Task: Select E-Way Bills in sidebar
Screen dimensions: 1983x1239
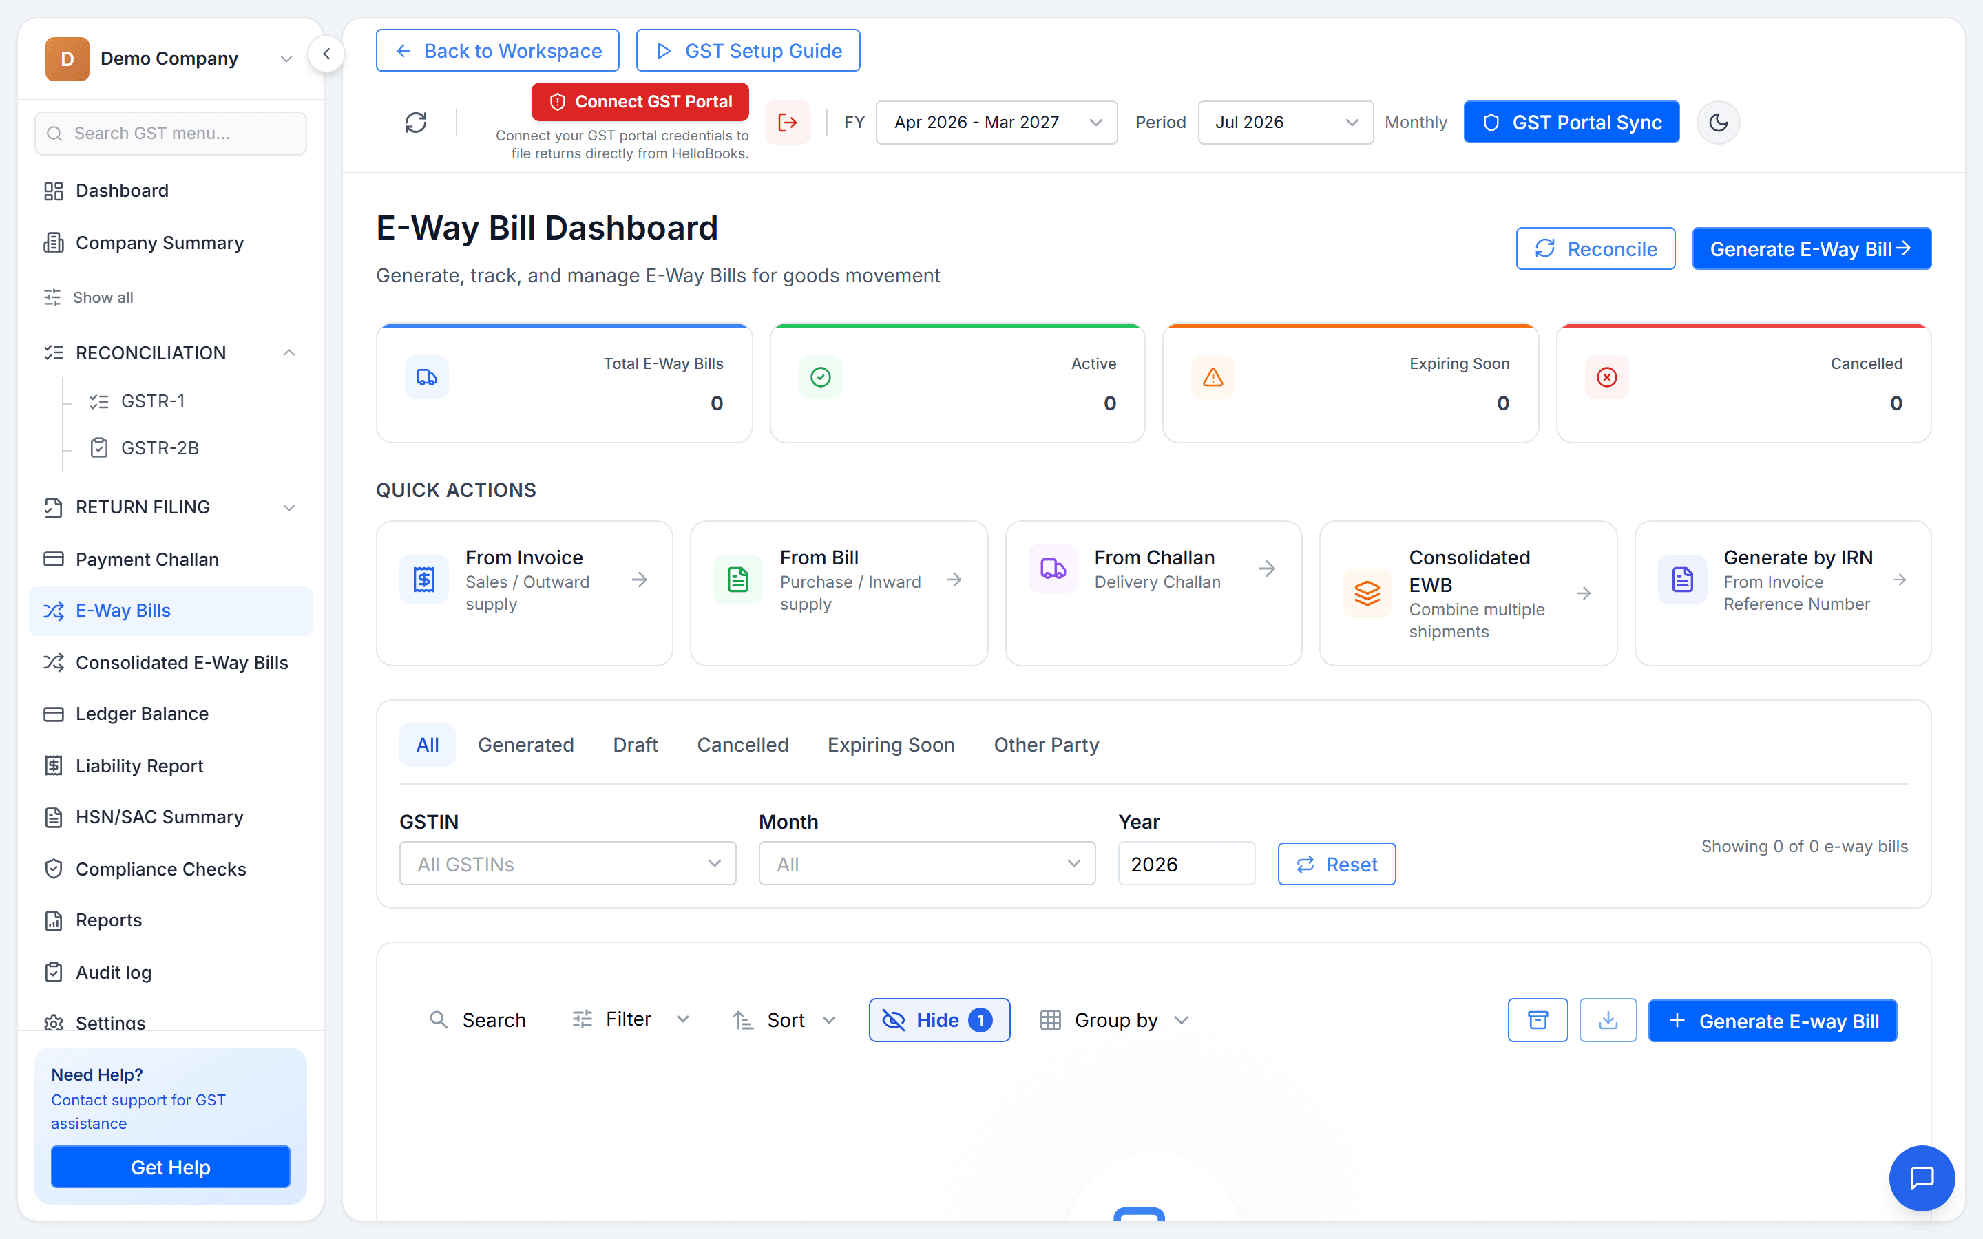Action: pyautogui.click(x=171, y=611)
